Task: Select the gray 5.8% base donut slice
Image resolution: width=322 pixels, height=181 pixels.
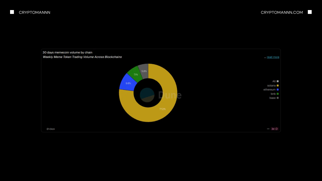Action: point(144,70)
